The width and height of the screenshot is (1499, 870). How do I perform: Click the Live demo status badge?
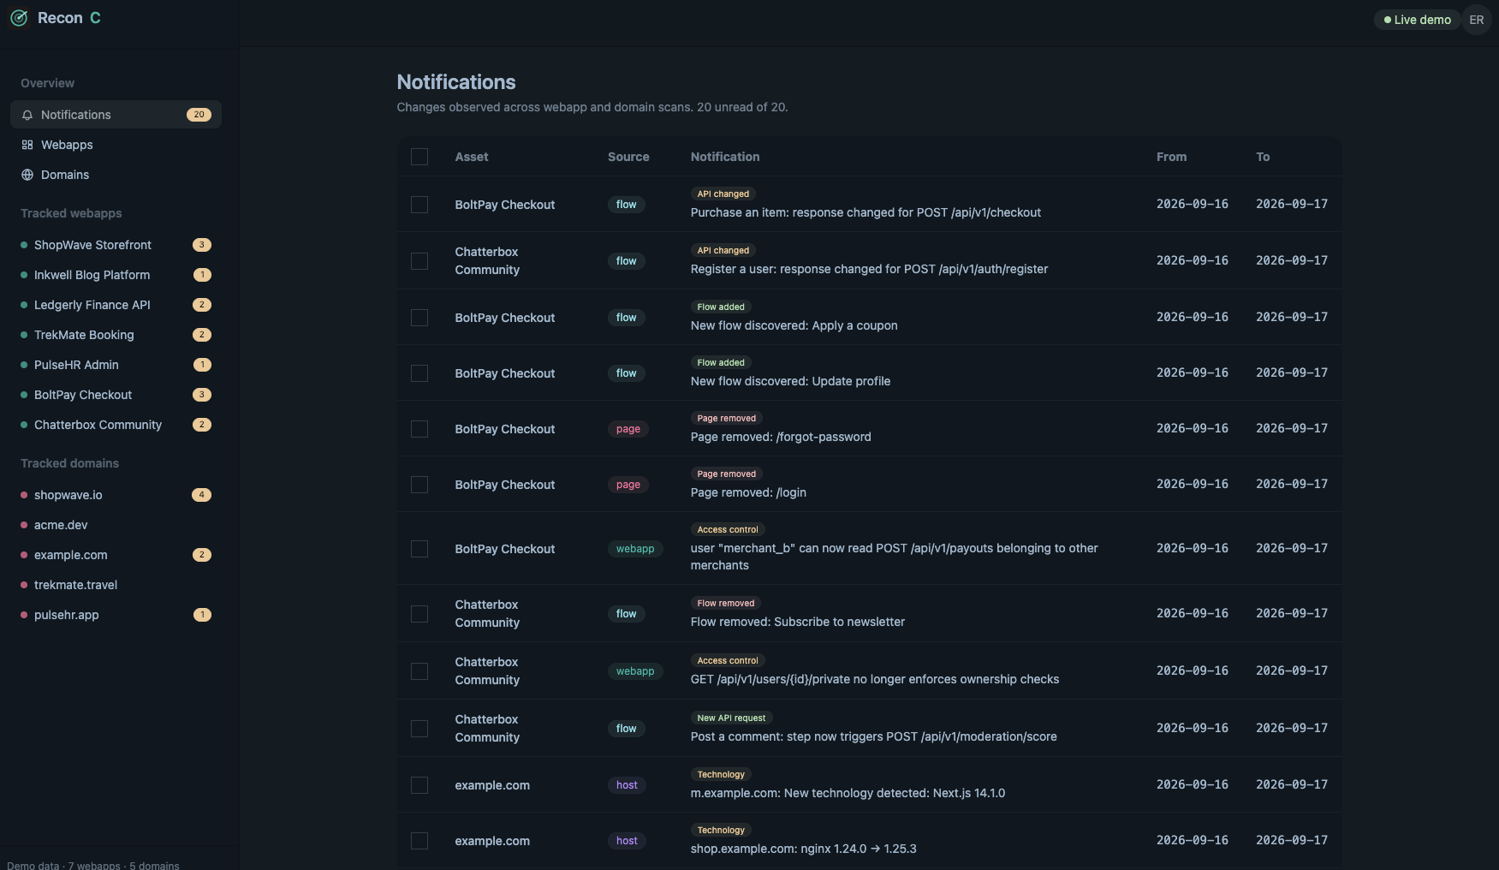1417,20
